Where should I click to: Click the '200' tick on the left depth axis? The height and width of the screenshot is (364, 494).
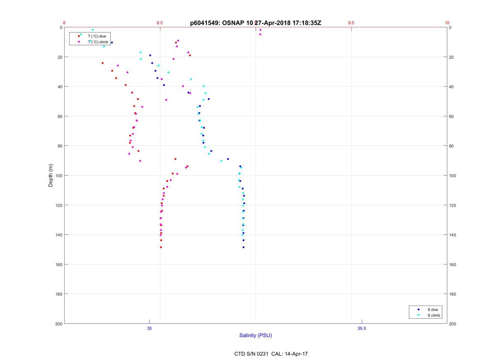pyautogui.click(x=58, y=324)
